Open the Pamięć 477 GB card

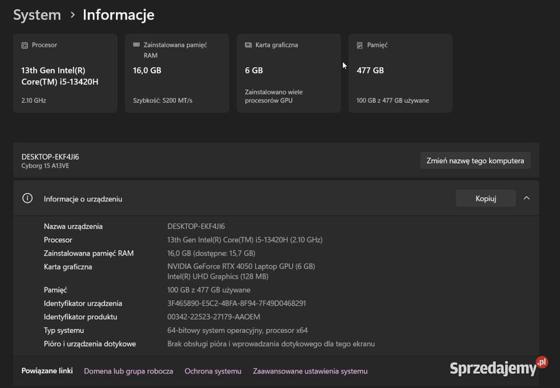pos(400,73)
